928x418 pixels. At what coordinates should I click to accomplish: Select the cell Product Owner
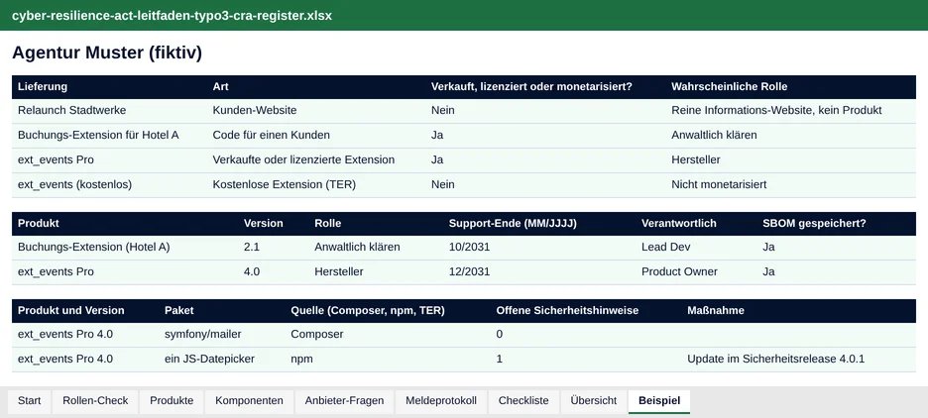[x=679, y=272]
